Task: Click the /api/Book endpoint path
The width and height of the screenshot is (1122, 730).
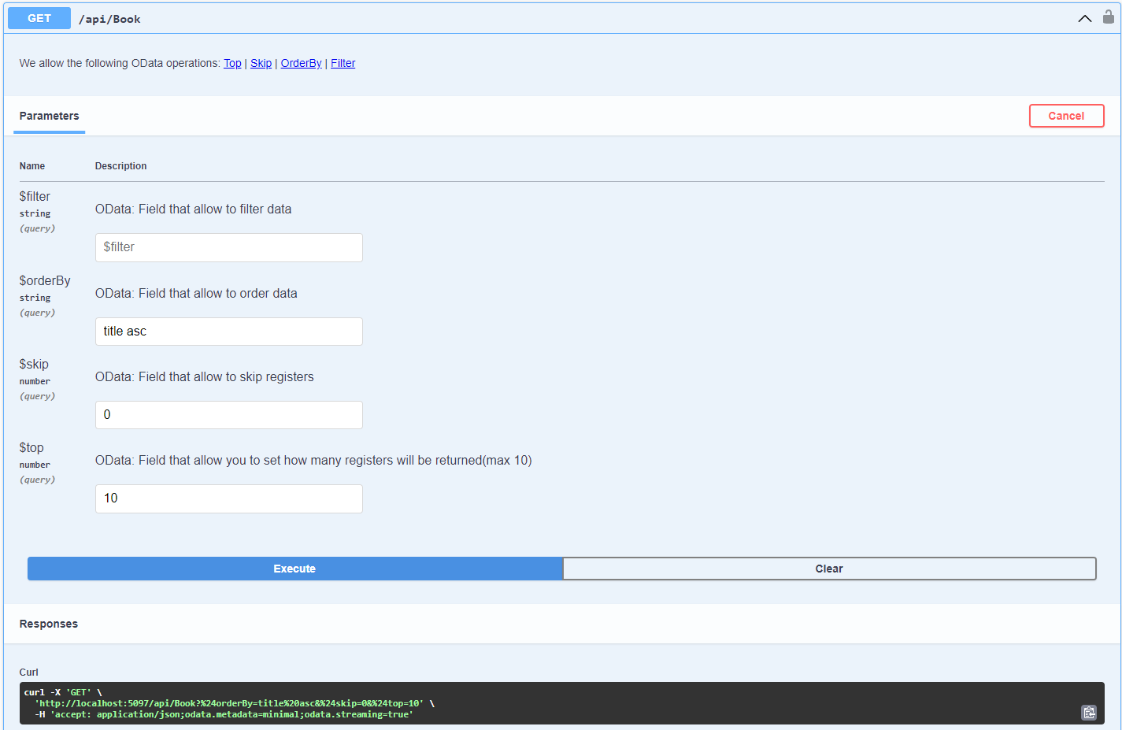Action: (x=109, y=19)
